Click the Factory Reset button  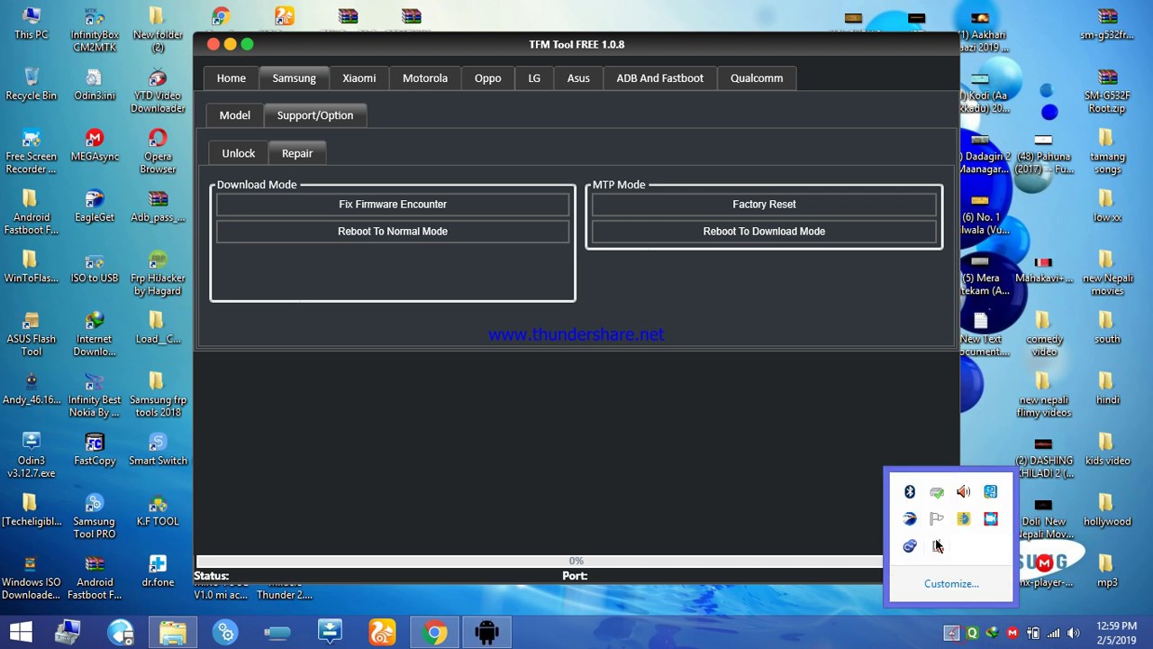(x=764, y=205)
